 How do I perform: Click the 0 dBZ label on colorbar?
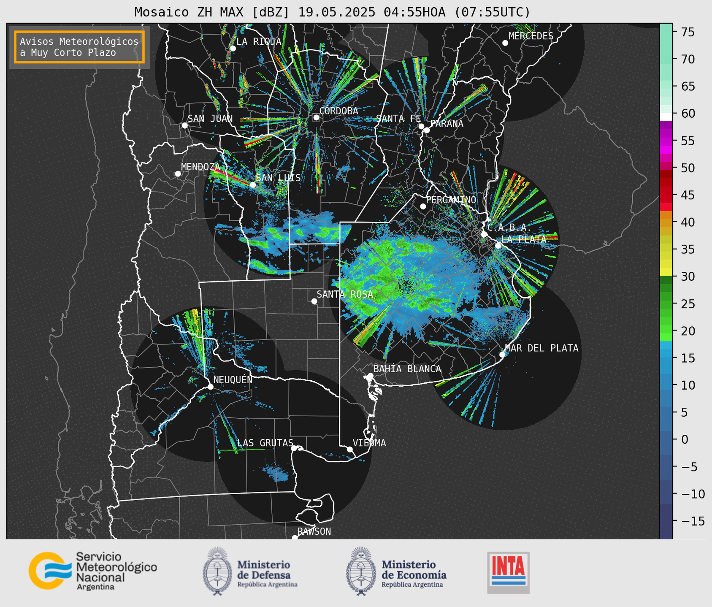685,439
